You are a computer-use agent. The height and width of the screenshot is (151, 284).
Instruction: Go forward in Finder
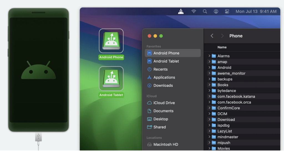pyautogui.click(x=222, y=36)
